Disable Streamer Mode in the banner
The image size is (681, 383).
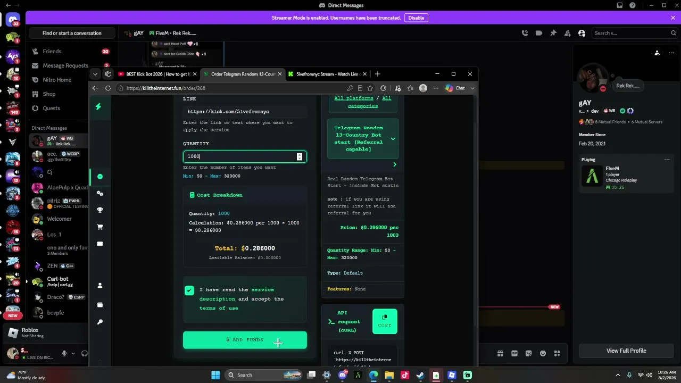coord(416,18)
